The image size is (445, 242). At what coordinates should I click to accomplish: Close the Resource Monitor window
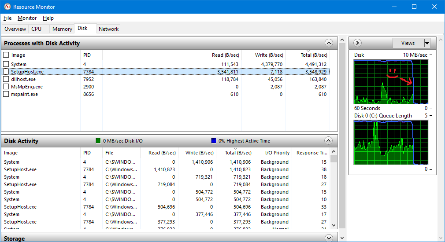click(434, 7)
